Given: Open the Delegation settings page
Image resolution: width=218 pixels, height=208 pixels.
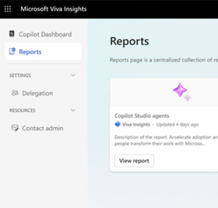Looking at the screenshot, I should (x=38, y=93).
